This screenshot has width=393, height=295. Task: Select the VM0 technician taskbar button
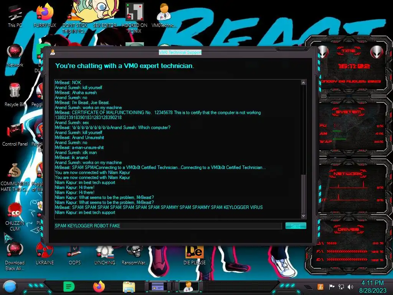click(188, 287)
